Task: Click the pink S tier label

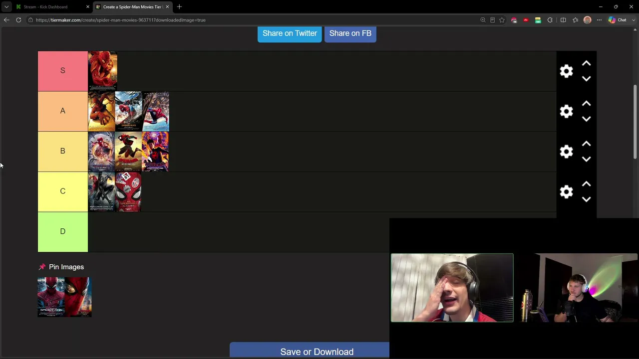Action: tap(63, 71)
